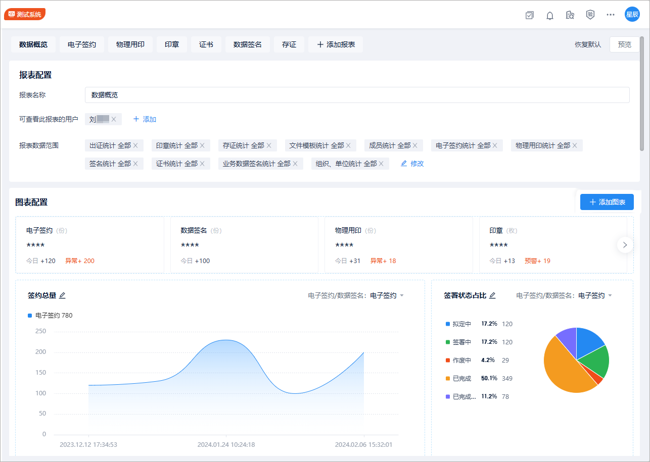Switch to the 数据签名 tab
This screenshot has height=462, width=650.
coord(248,44)
